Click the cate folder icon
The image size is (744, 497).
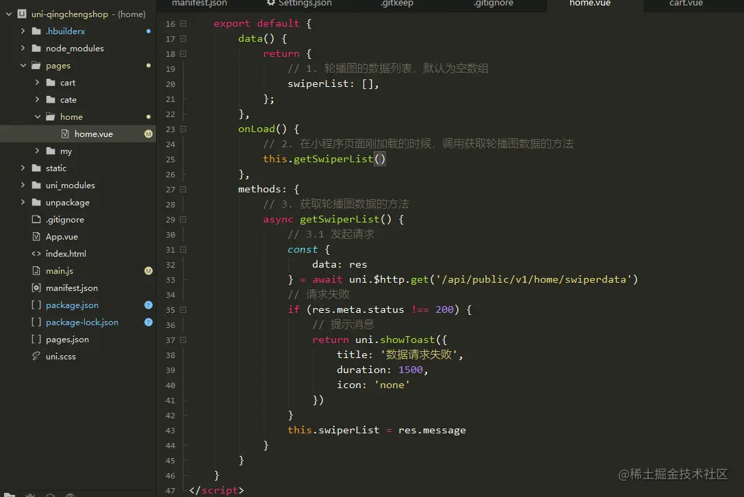point(51,99)
